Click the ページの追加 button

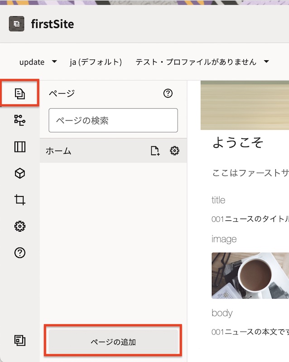pyautogui.click(x=113, y=342)
